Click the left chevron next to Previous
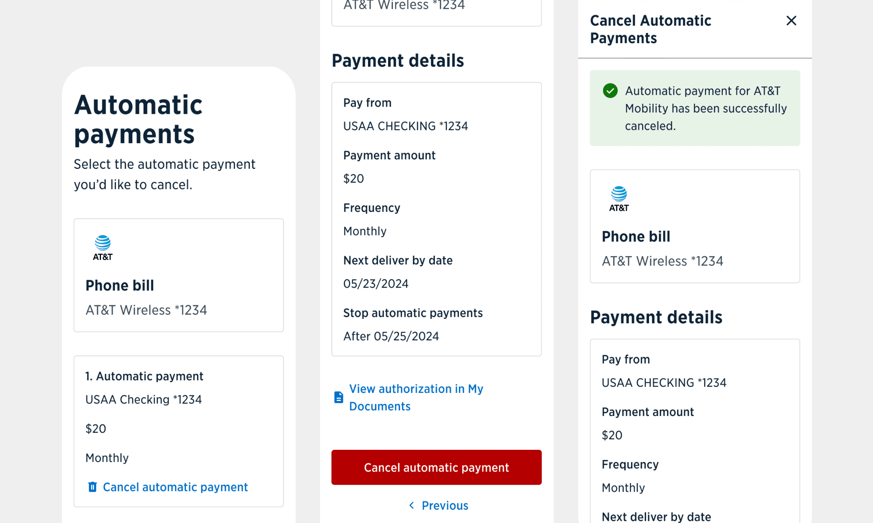This screenshot has width=873, height=523. 412,505
